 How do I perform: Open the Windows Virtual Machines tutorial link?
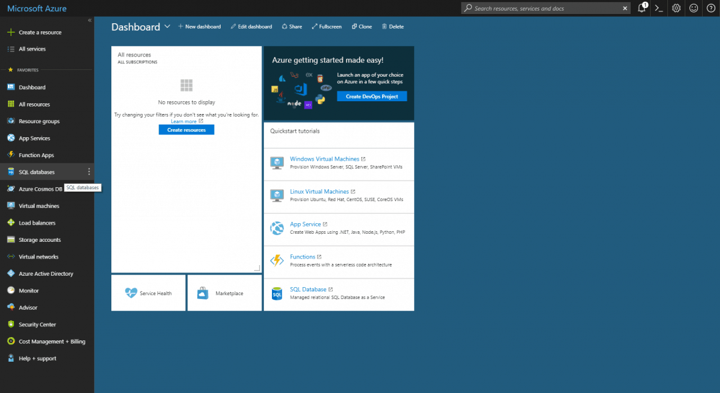pyautogui.click(x=323, y=159)
